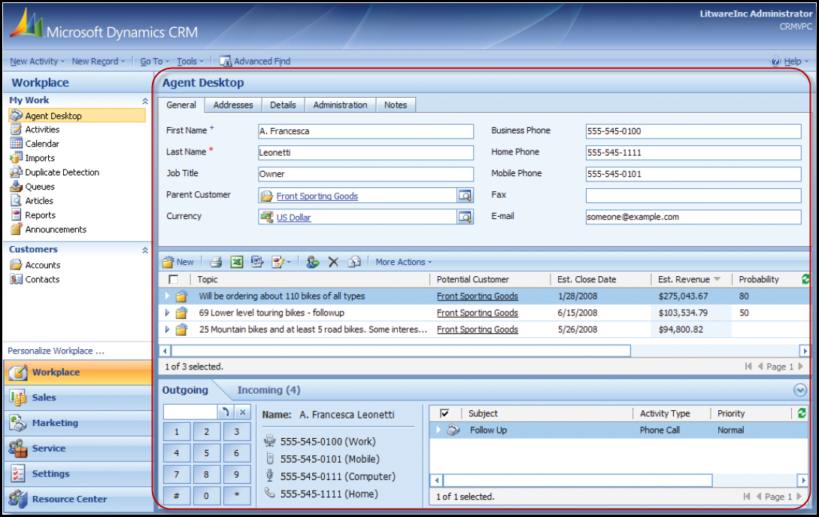Screen dimensions: 819x517
Task: Expand row '25 Mountain bikes' opportunity
Action: [x=167, y=330]
